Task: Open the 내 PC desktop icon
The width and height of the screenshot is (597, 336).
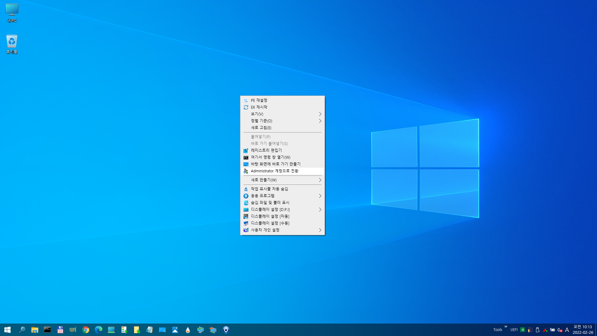Action: click(x=12, y=13)
